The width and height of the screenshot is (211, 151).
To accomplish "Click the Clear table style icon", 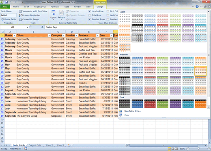I will (121, 115).
